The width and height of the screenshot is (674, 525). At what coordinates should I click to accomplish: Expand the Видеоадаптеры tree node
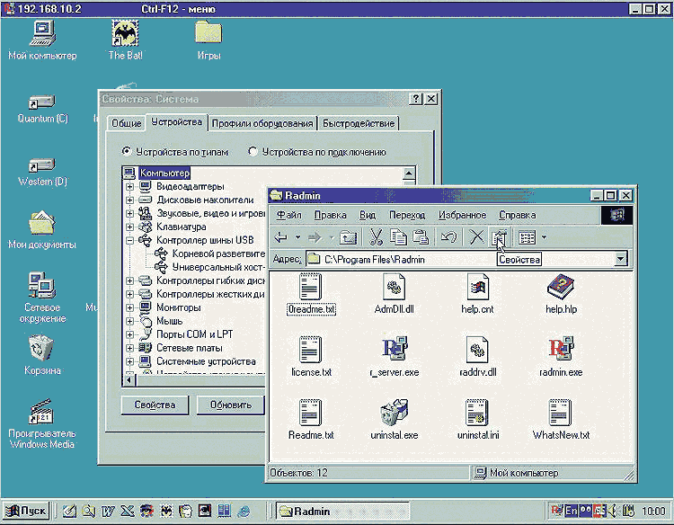[x=130, y=186]
